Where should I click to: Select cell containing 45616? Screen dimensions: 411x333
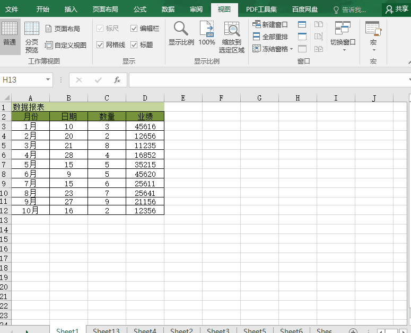point(145,126)
